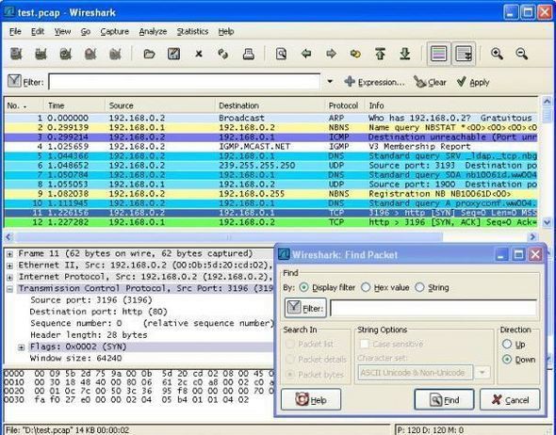Click the go back arrow icon
This screenshot has height=435, width=556.
click(306, 54)
